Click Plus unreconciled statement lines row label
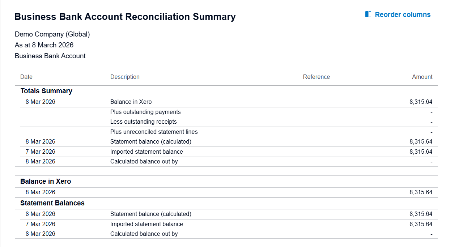The image size is (450, 247). click(x=154, y=132)
